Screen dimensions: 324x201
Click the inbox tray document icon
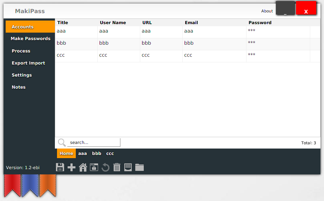(128, 167)
